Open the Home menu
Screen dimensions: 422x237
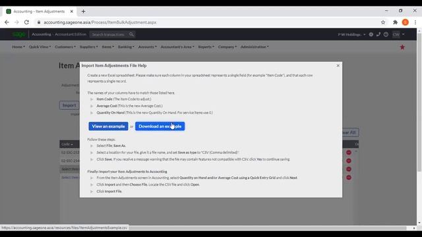click(18, 47)
